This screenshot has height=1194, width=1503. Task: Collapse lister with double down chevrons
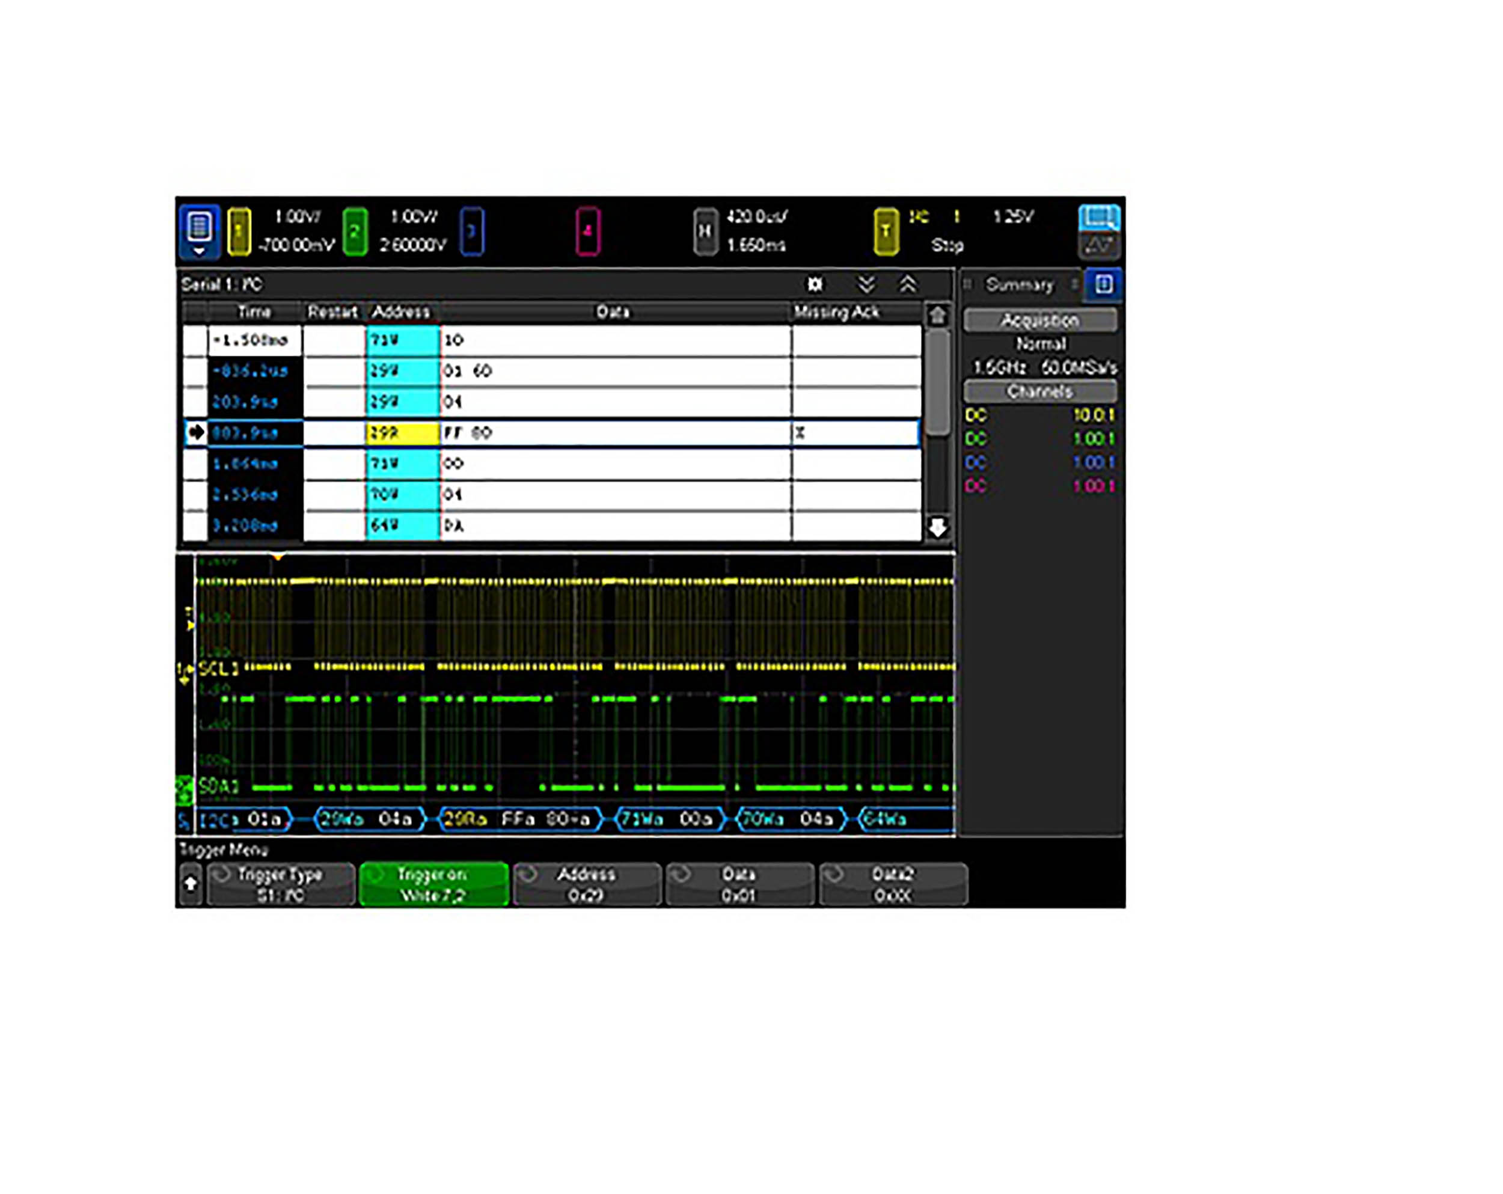point(866,284)
